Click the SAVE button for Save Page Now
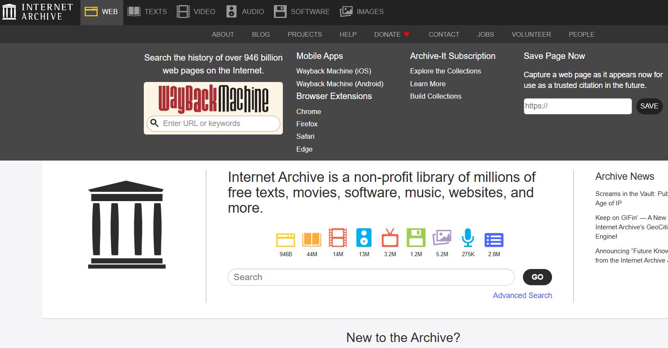The image size is (668, 348). [649, 106]
